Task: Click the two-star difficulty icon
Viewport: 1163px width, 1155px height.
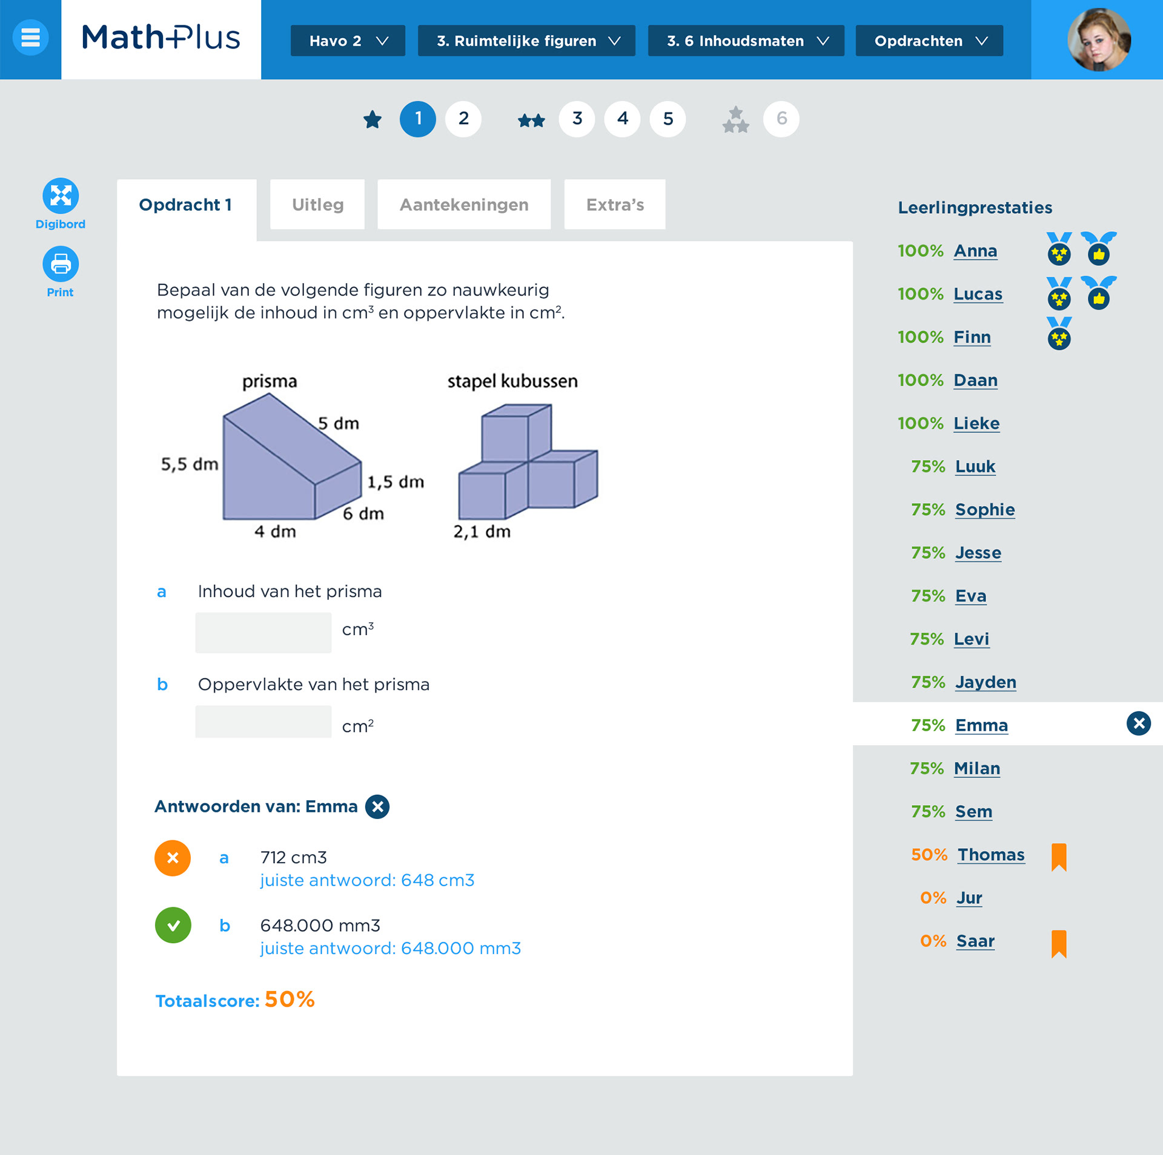Action: [x=531, y=120]
